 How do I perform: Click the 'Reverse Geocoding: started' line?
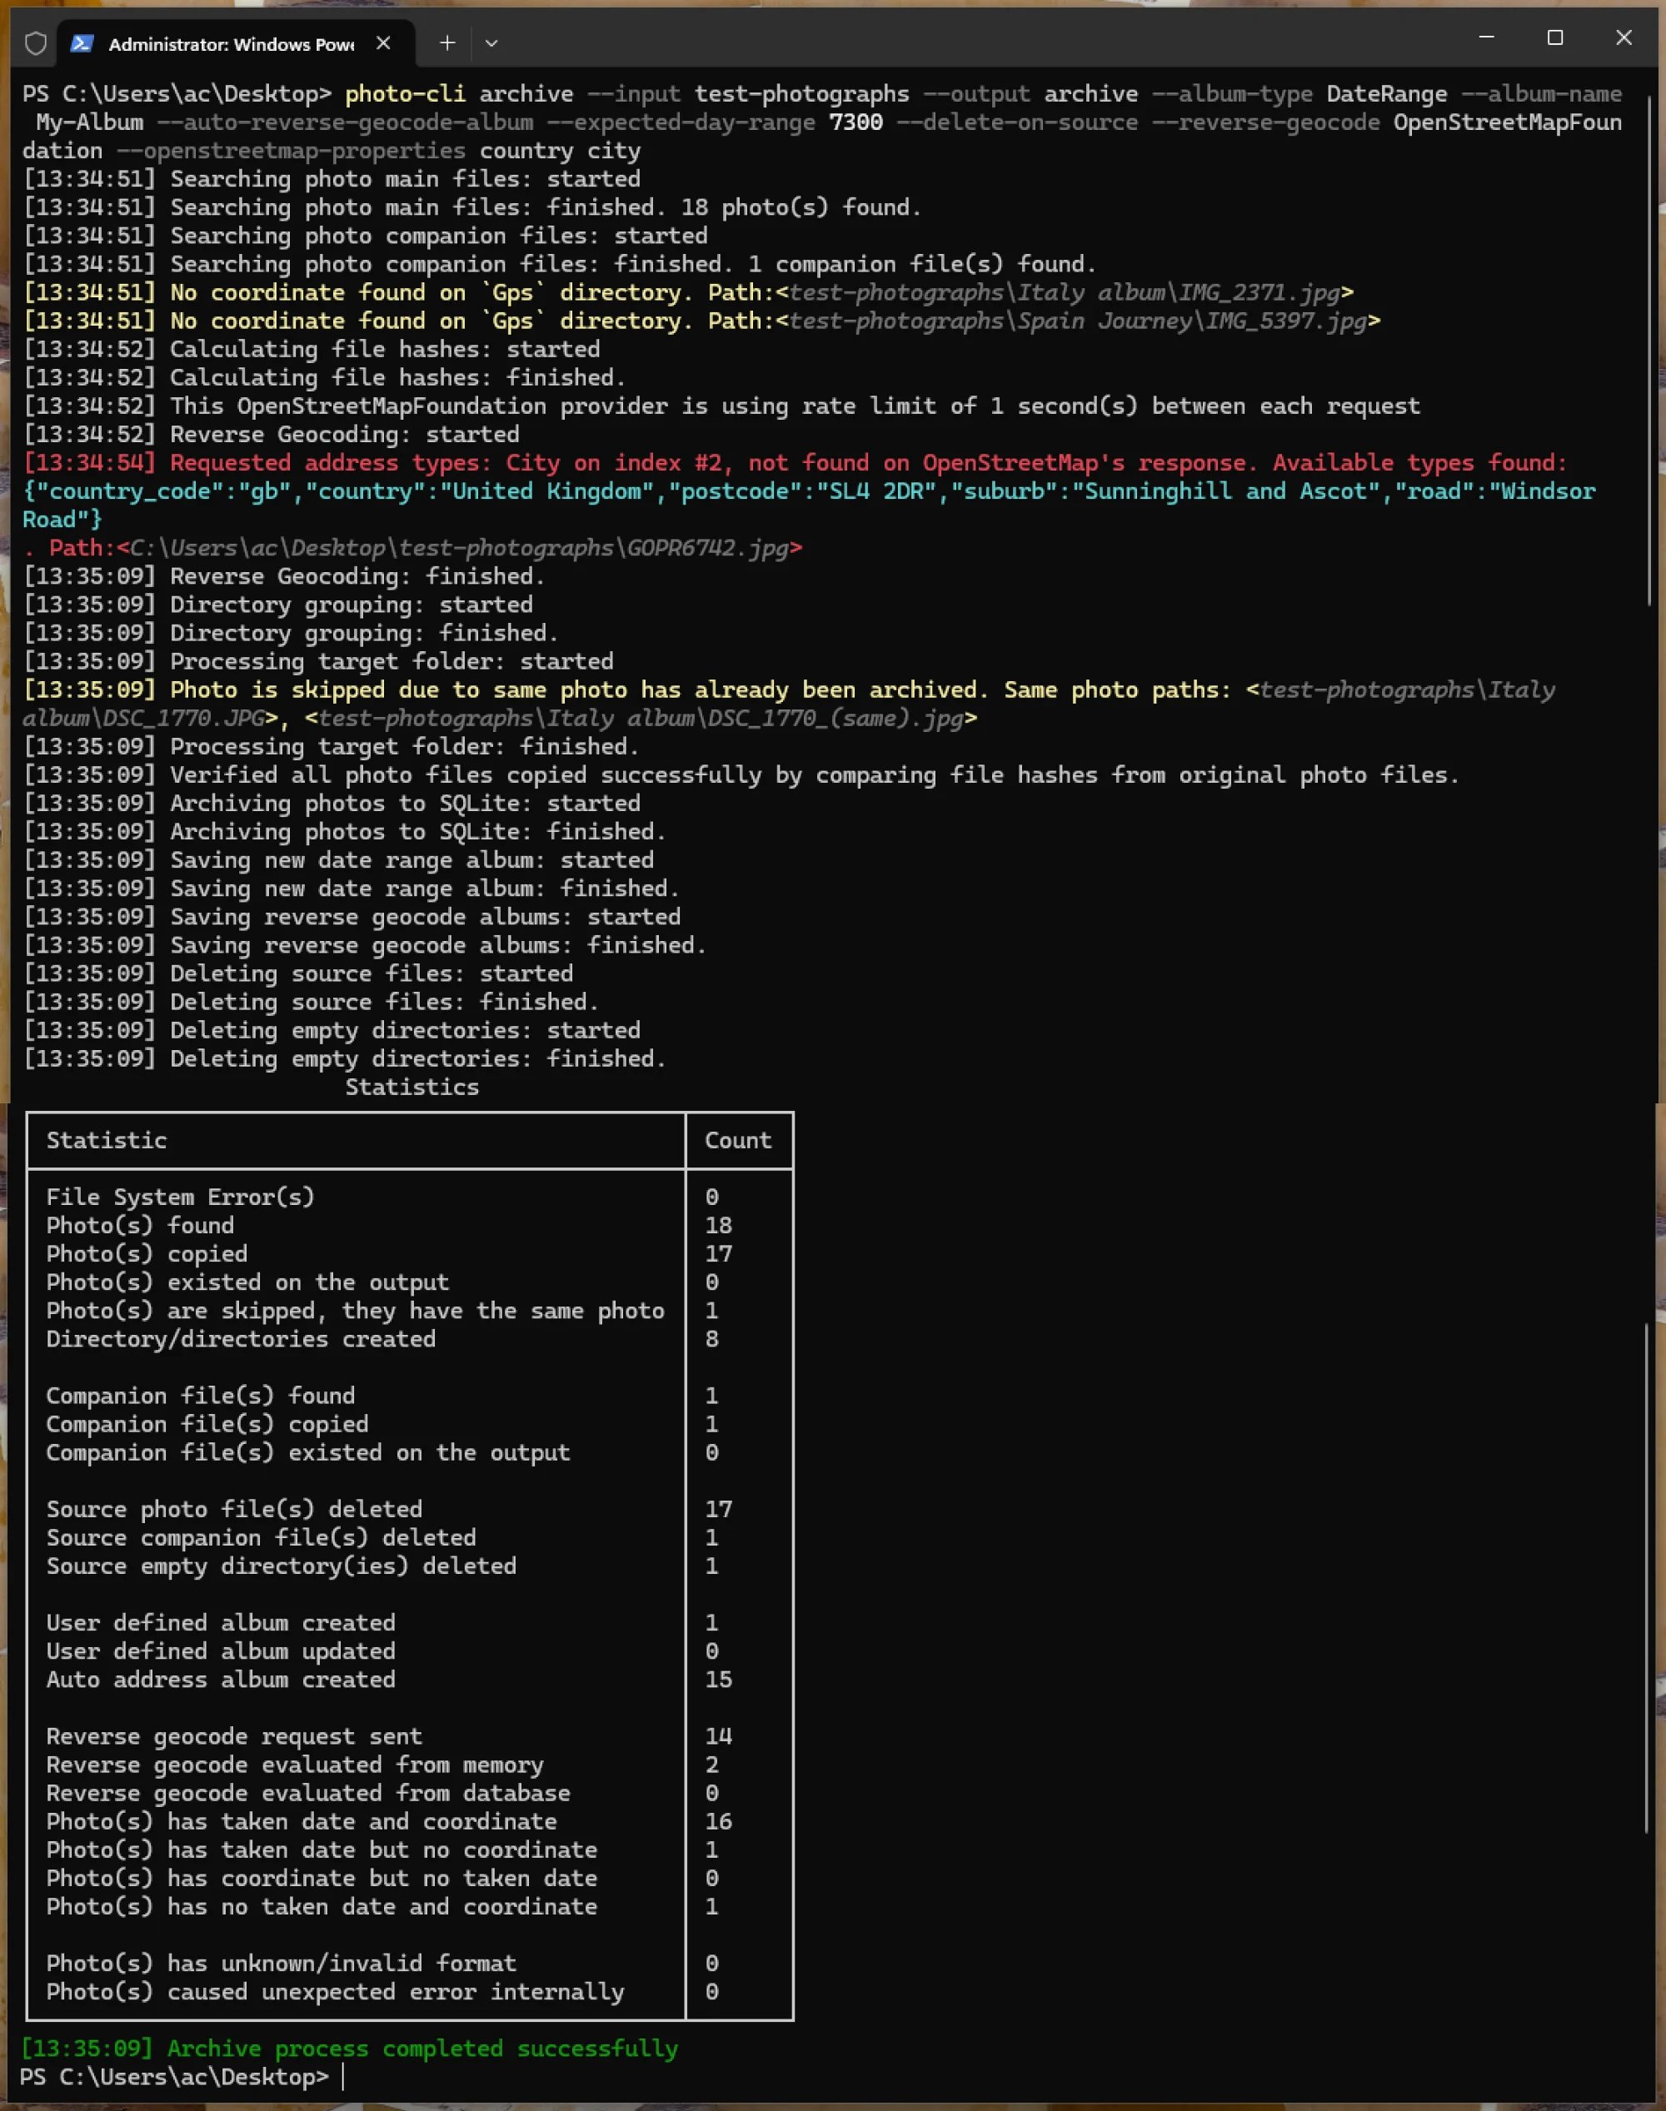click(x=272, y=435)
